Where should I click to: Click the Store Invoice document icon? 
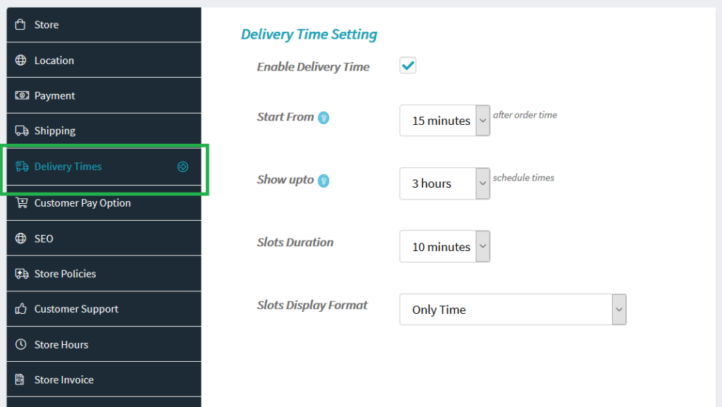click(x=21, y=379)
